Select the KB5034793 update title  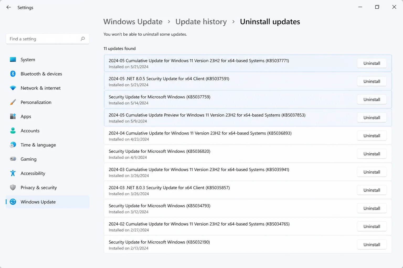click(x=160, y=206)
